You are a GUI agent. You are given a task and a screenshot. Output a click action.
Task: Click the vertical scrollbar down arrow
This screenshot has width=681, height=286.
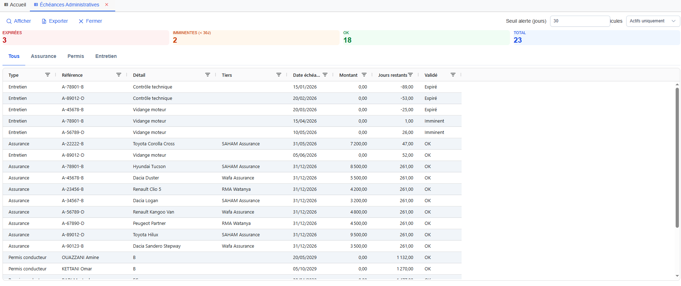pyautogui.click(x=677, y=276)
